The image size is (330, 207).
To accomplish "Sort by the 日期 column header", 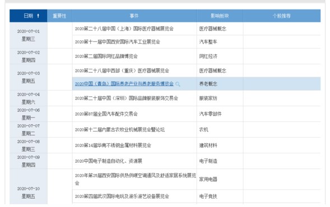I will click(29, 16).
